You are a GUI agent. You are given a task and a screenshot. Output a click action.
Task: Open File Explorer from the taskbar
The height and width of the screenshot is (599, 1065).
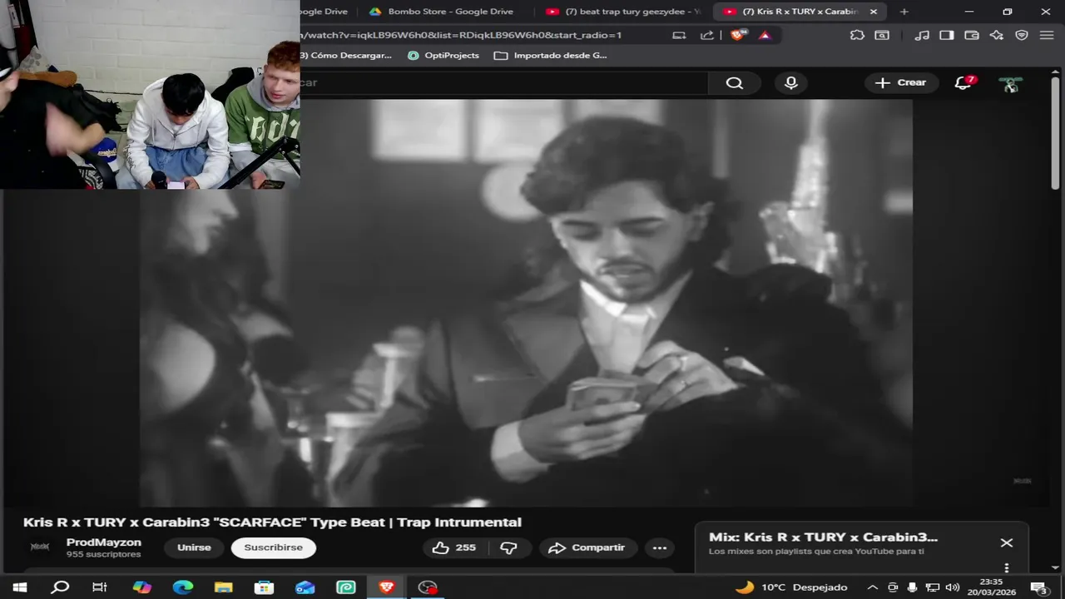(x=223, y=587)
